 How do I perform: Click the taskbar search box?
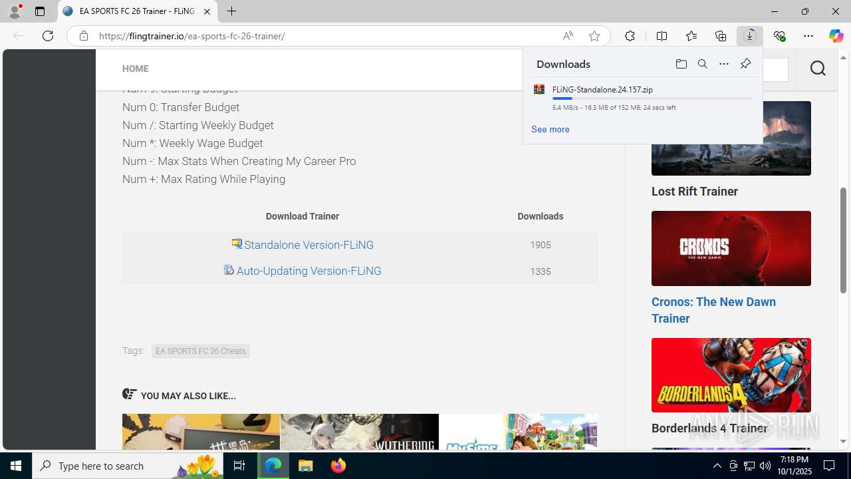point(128,466)
